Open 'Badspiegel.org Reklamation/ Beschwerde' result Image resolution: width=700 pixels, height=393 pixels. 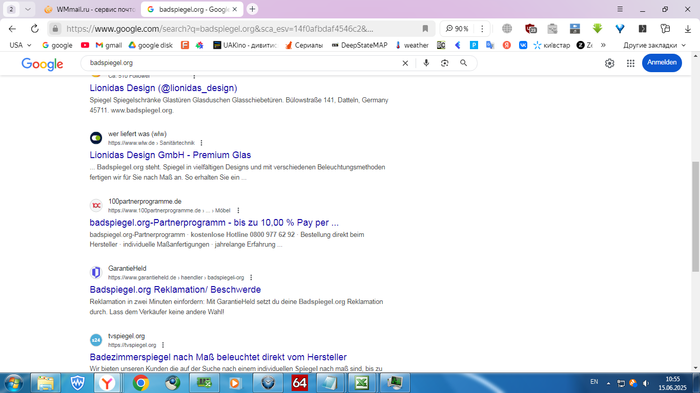pos(175,290)
